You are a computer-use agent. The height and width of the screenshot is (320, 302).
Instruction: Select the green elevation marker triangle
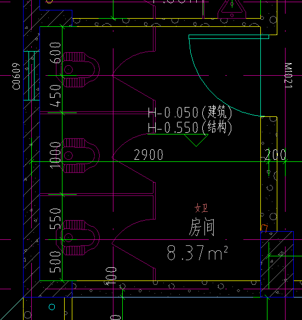[196, 140]
